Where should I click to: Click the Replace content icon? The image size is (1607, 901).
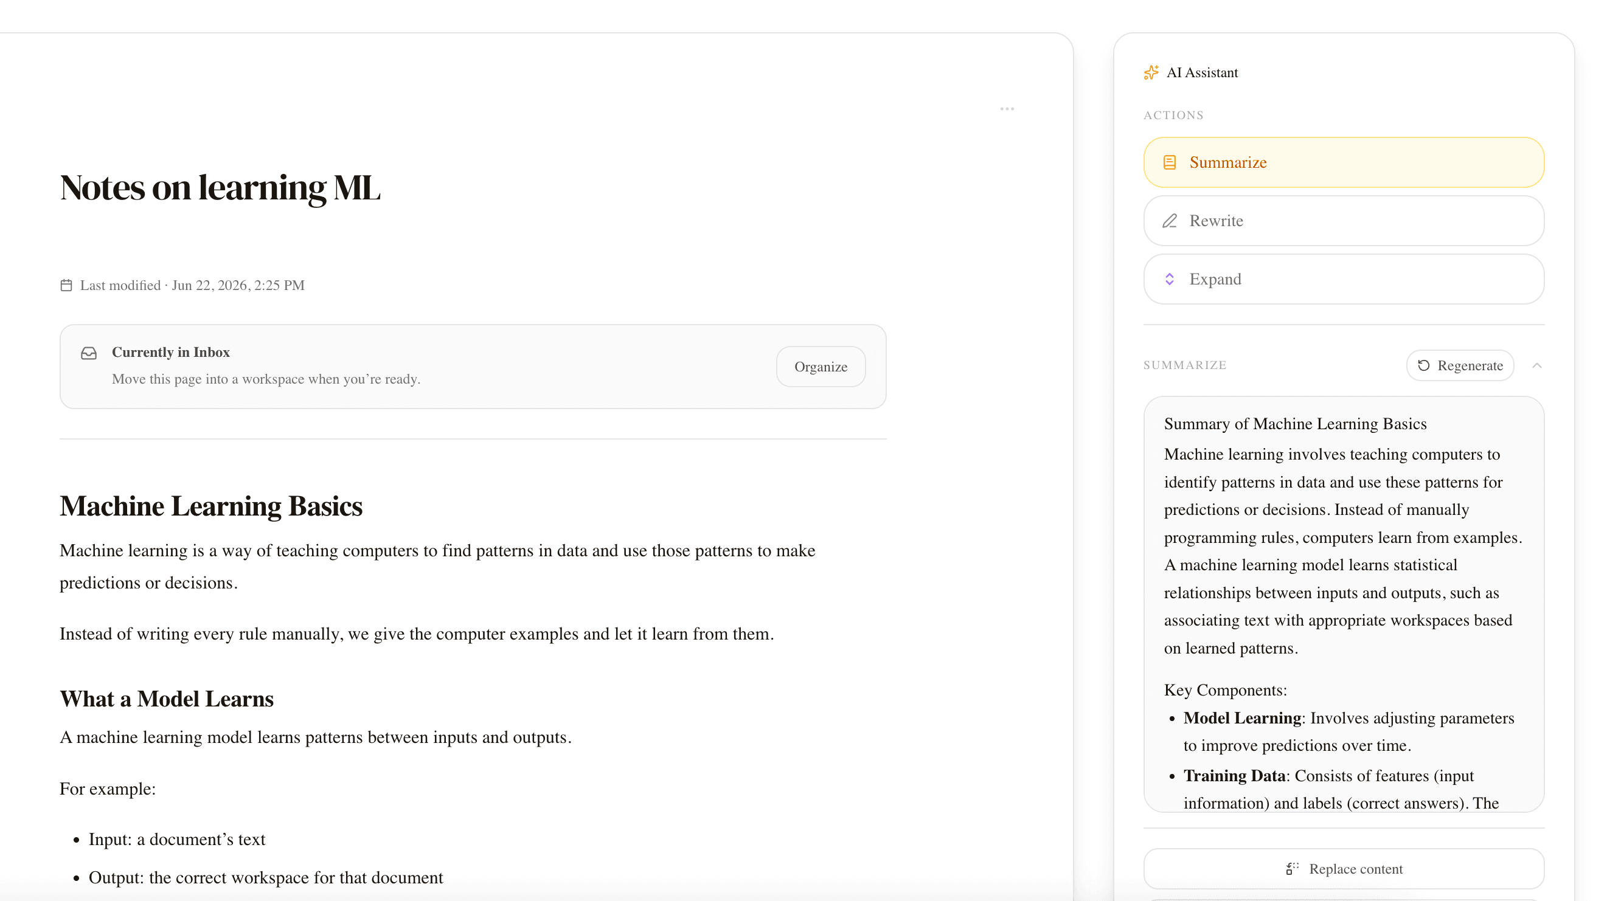point(1293,869)
